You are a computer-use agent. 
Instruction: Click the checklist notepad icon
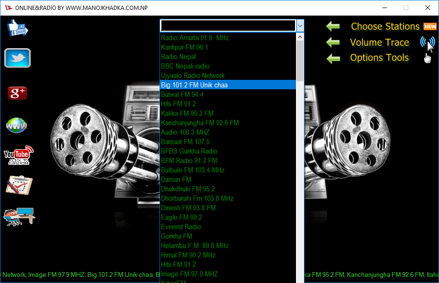[x=19, y=185]
